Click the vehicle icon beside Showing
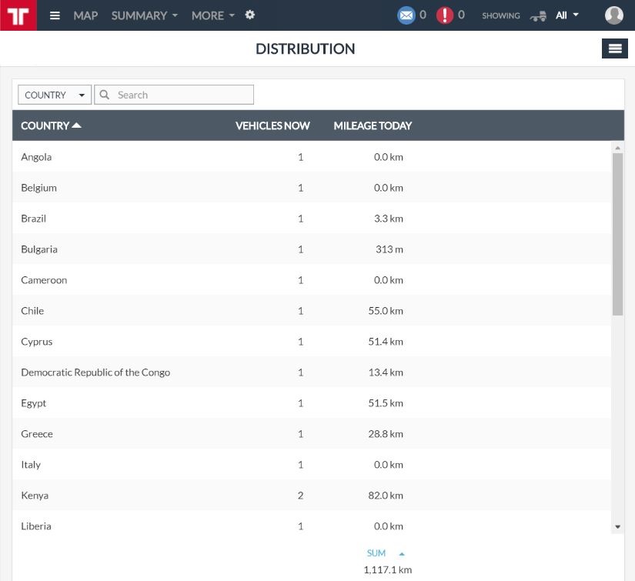This screenshot has width=635, height=581. point(538,15)
